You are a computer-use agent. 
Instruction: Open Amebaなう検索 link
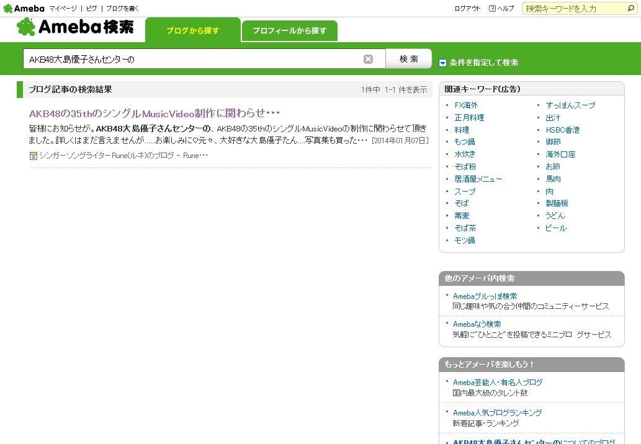[x=477, y=324]
